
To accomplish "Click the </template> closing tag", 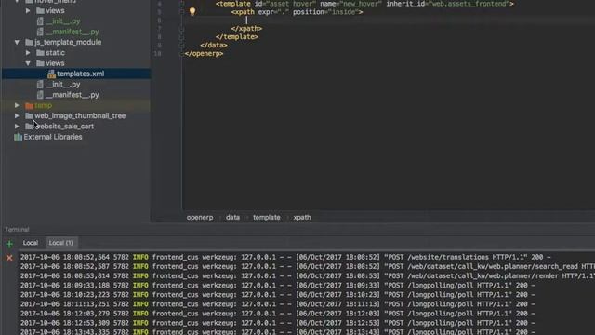I will (237, 37).
